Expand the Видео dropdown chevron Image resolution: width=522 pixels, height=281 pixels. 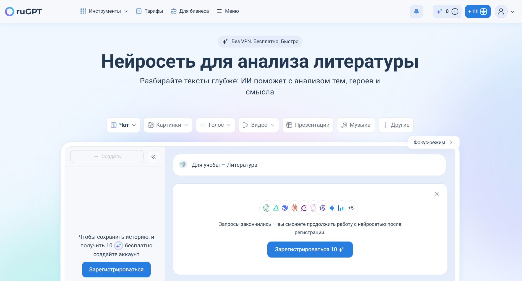[x=273, y=125]
